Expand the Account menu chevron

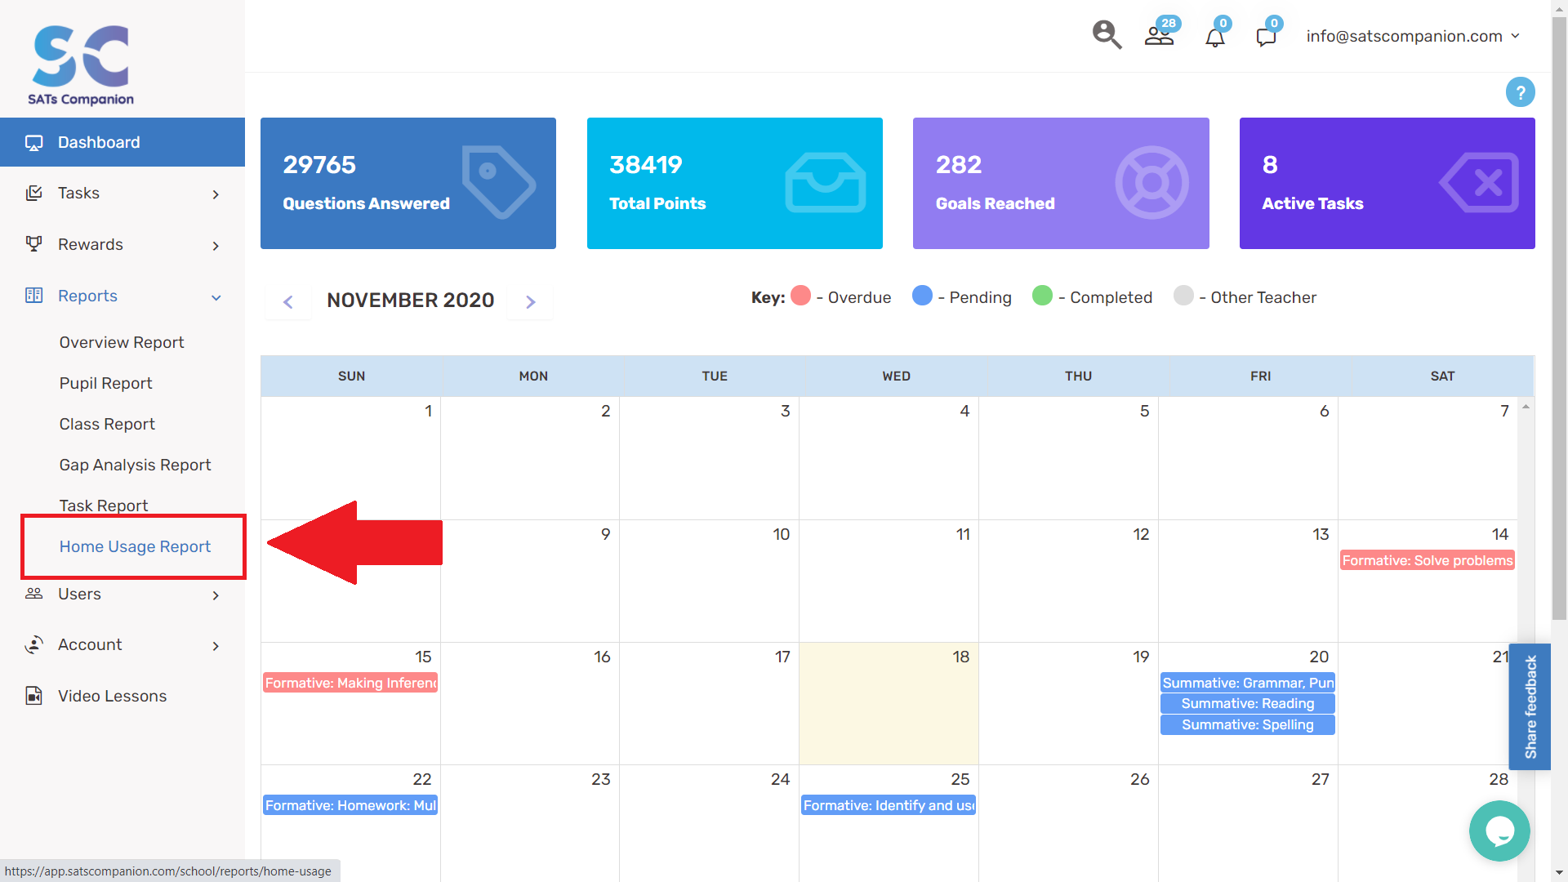pos(216,646)
